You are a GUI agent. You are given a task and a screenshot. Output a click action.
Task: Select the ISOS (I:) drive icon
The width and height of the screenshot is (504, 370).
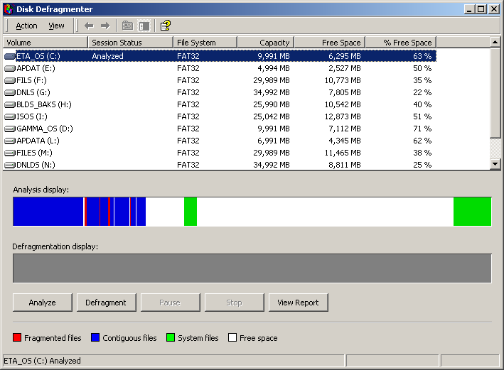click(x=10, y=116)
